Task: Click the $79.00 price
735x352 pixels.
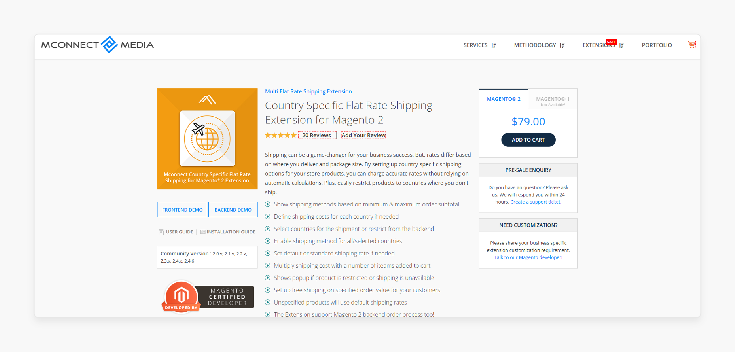Action: coord(528,122)
